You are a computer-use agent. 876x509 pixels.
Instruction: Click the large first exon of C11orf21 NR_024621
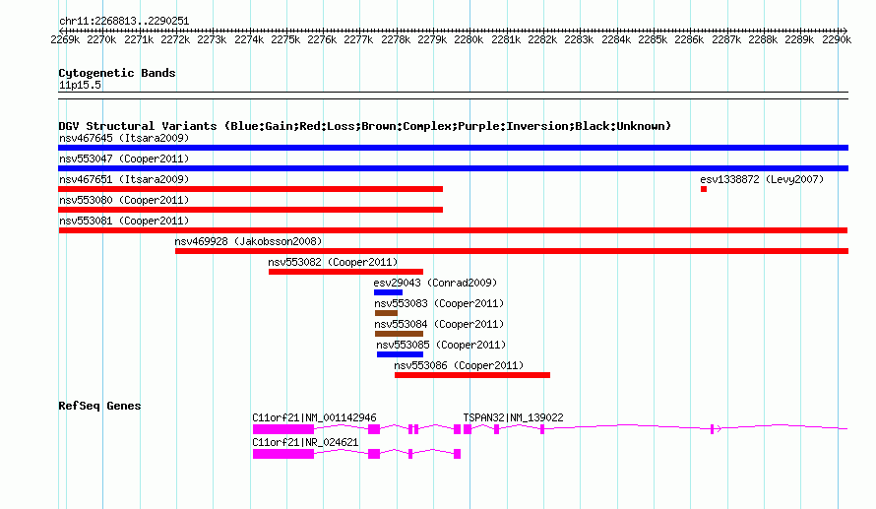click(283, 454)
